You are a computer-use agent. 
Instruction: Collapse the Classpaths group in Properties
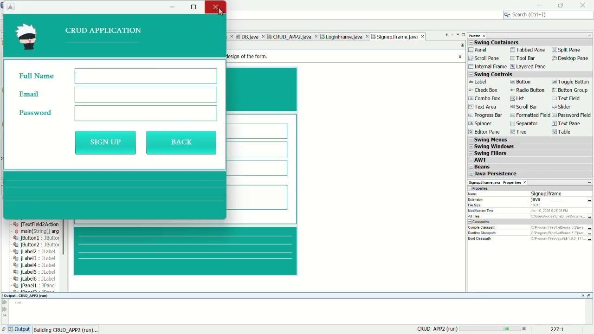point(470,222)
